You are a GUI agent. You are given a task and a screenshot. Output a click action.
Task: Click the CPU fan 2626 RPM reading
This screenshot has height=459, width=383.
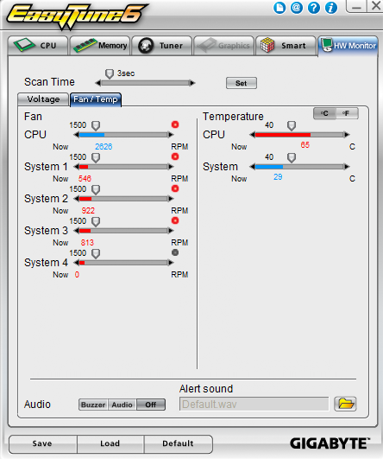click(104, 147)
